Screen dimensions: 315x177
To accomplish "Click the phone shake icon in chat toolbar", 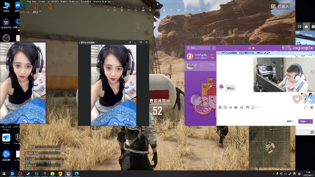I will pyautogui.click(x=253, y=107).
